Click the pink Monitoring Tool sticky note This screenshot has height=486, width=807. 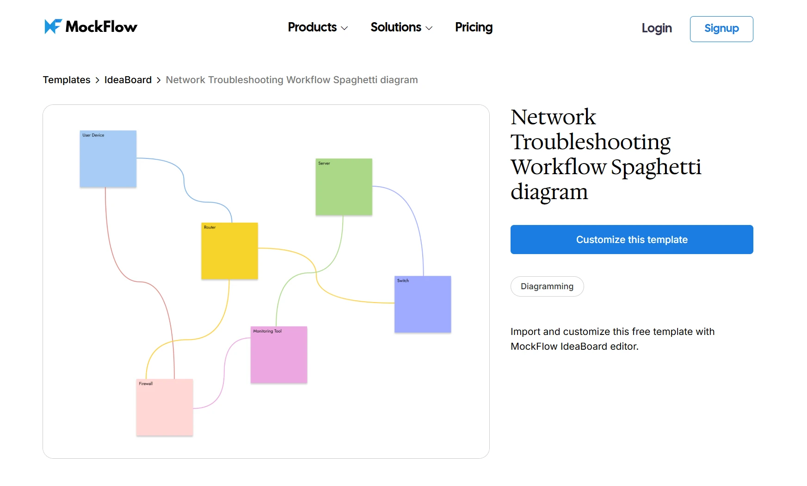pyautogui.click(x=279, y=354)
